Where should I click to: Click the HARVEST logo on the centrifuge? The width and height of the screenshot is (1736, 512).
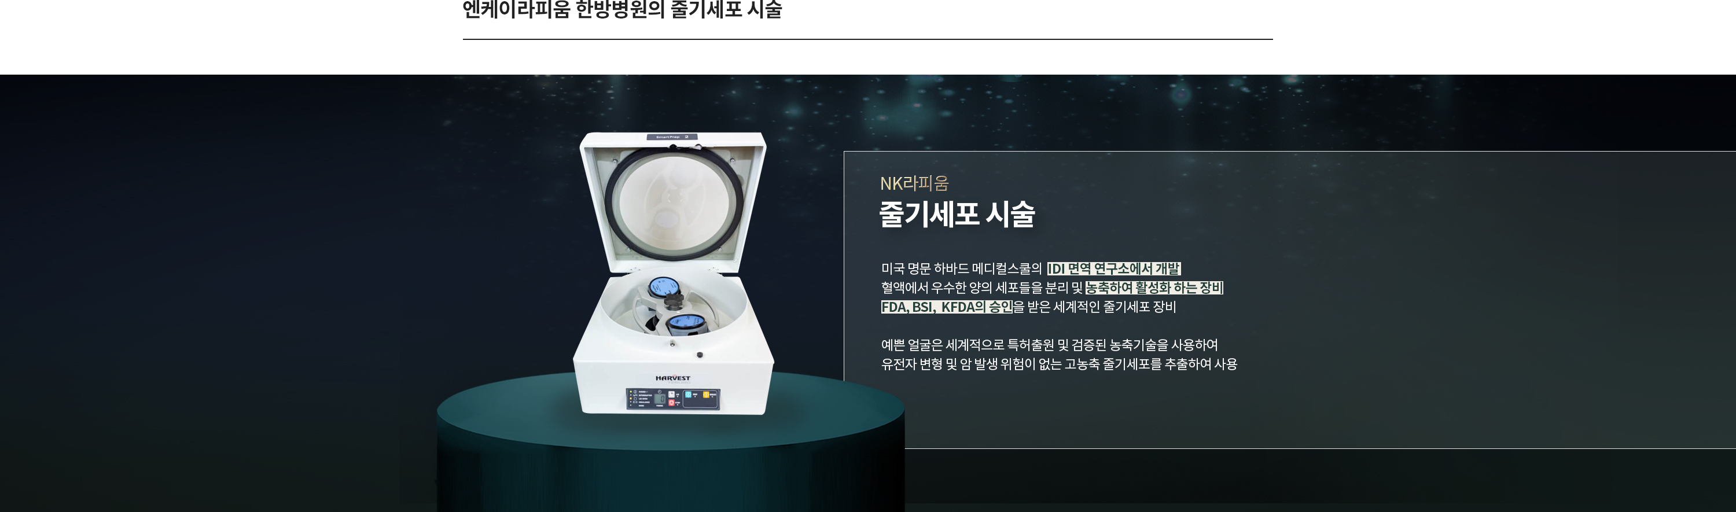[673, 378]
